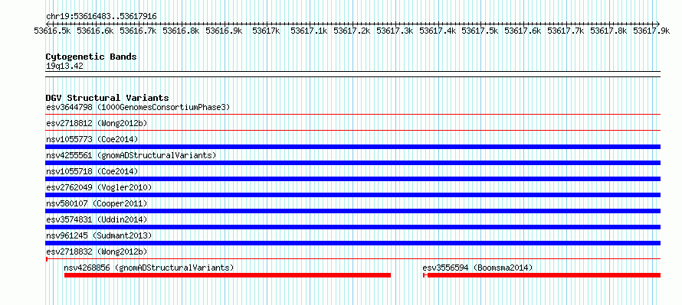This screenshot has height=305, width=682.
Task: Click the 53616.5k ruler tick label
Action: coord(53,31)
